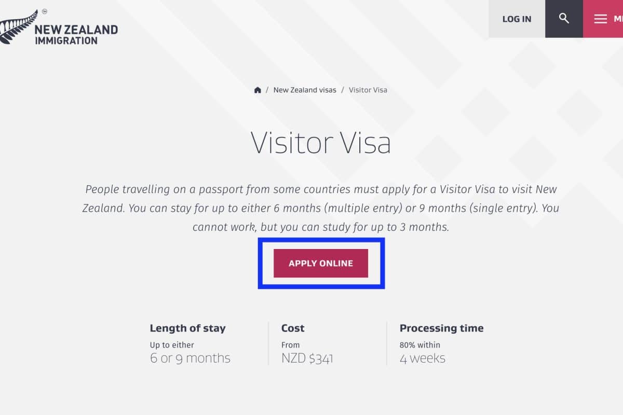Click the New Zealand Immigration logo text

click(x=76, y=34)
